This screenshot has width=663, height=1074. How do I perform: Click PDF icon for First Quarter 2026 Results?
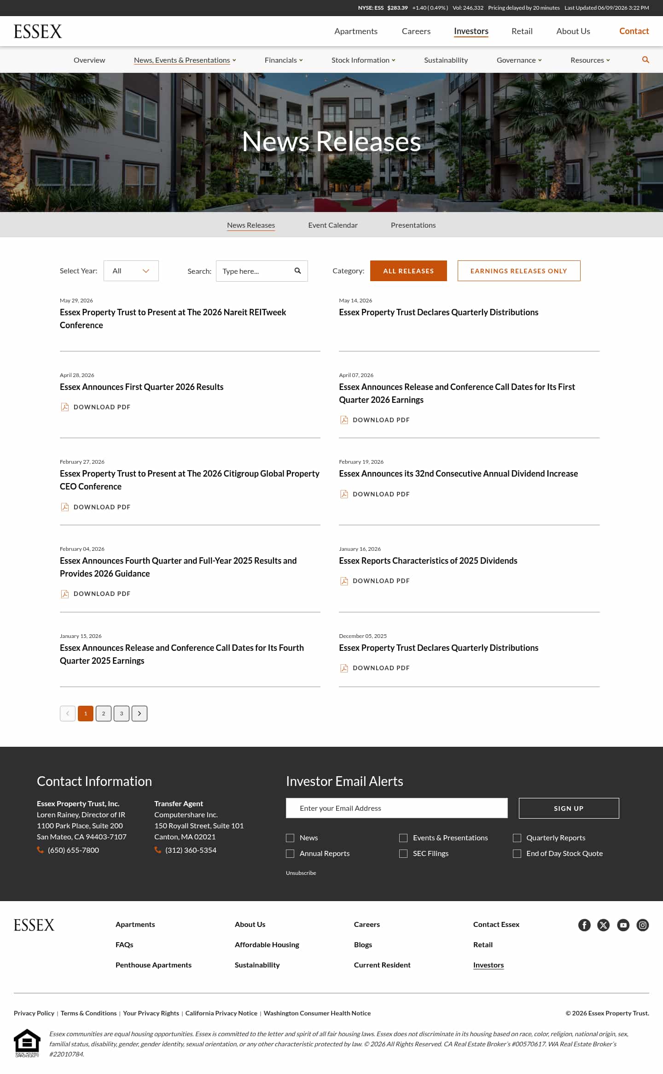click(x=65, y=407)
